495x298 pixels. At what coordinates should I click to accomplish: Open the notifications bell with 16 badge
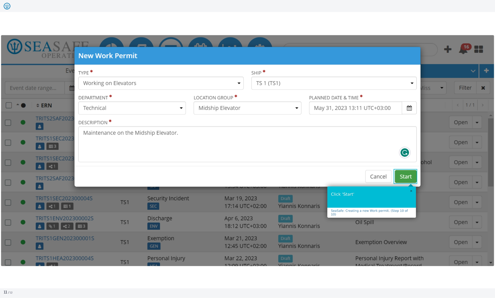click(465, 49)
